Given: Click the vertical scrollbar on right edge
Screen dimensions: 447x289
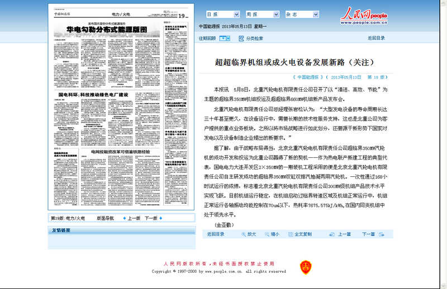Looking at the screenshot, I should [443, 144].
